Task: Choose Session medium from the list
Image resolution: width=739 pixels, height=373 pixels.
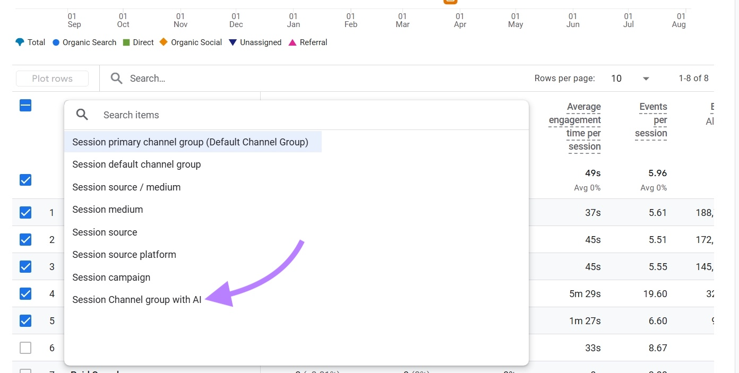Action: pyautogui.click(x=107, y=209)
